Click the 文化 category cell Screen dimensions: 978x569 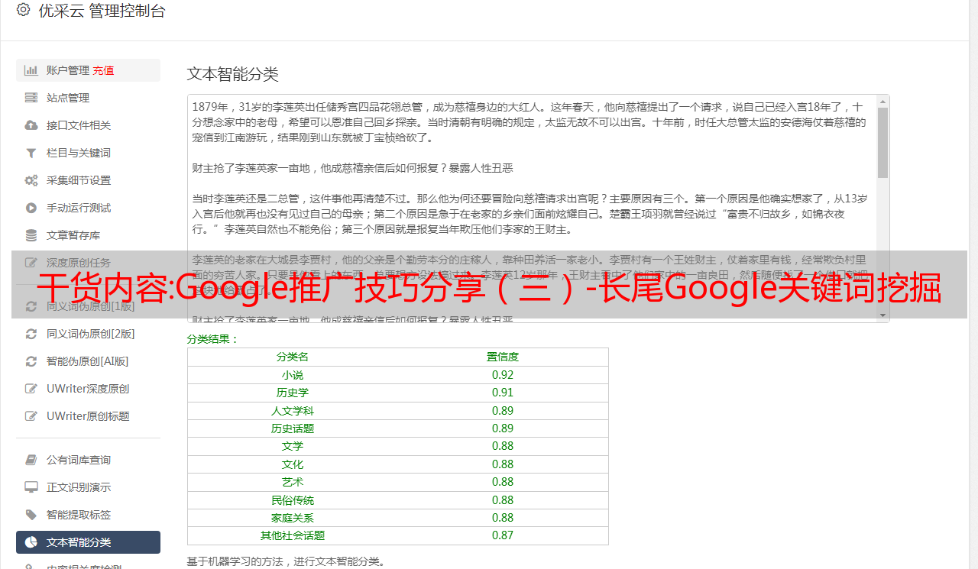coord(293,464)
